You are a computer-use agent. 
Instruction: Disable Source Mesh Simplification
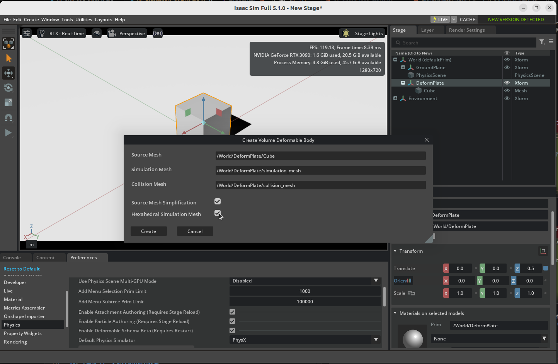218,201
